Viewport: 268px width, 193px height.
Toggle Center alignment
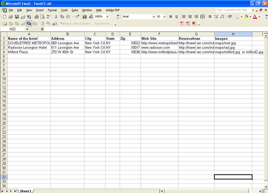coord(190,17)
